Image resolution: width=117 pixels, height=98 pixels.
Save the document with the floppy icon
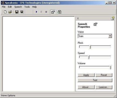[17, 12]
